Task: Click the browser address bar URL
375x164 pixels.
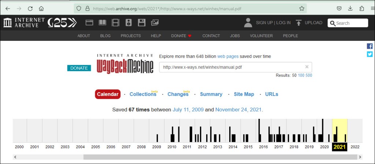Action: tap(167, 9)
